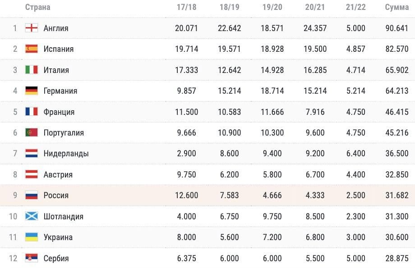Click the Ukraine flag icon
Viewport: 415px width, 268px height.
point(32,237)
